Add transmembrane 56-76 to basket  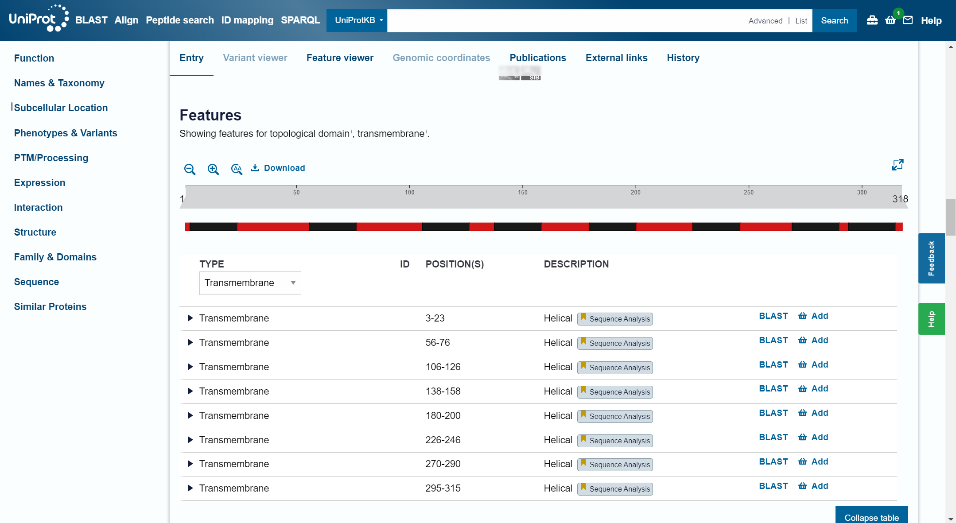(x=813, y=340)
